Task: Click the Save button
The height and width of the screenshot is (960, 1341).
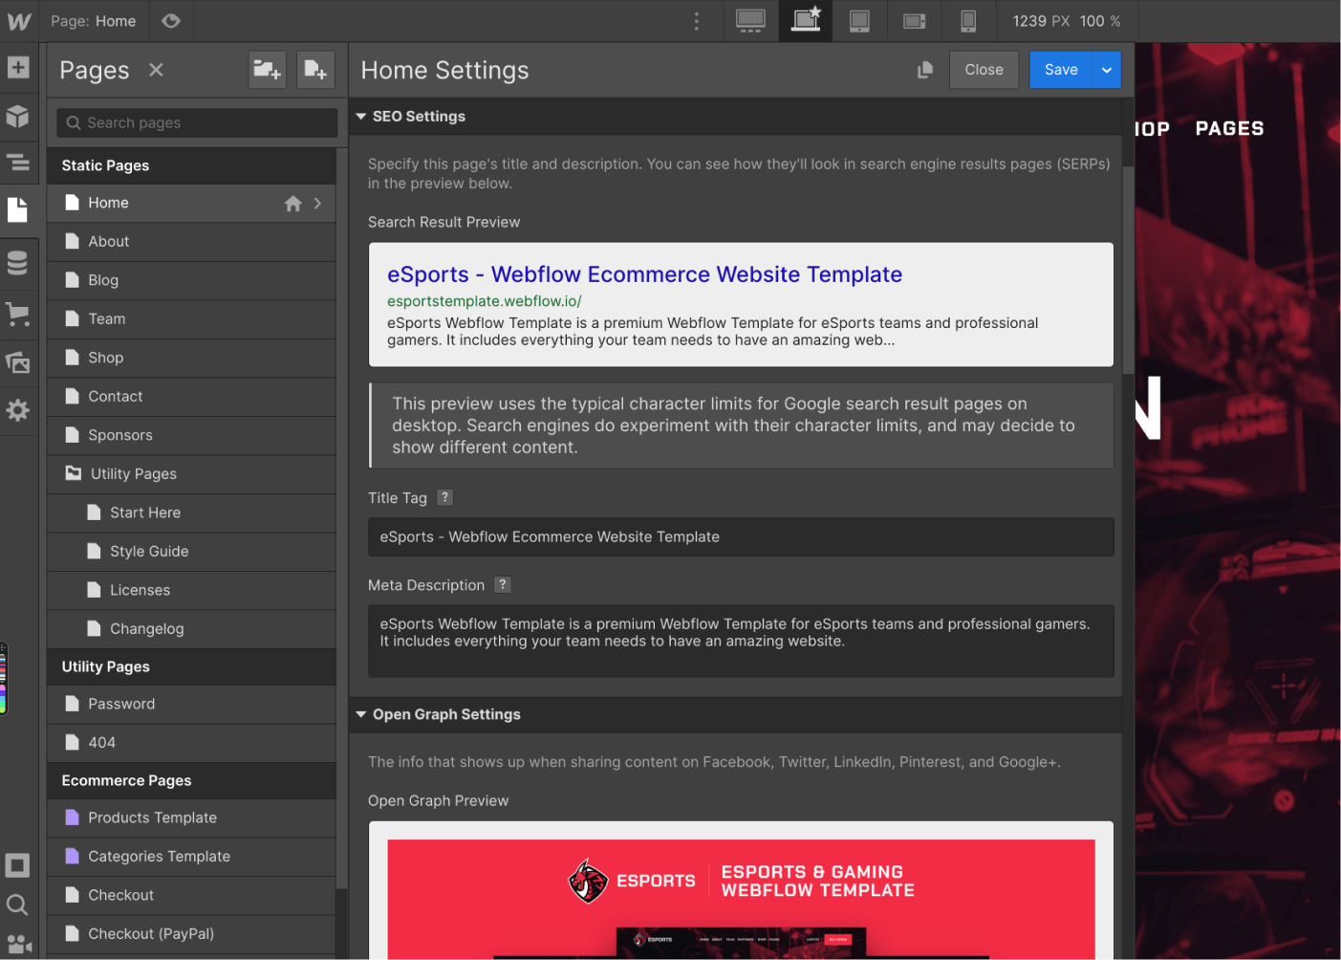Action: (1061, 70)
